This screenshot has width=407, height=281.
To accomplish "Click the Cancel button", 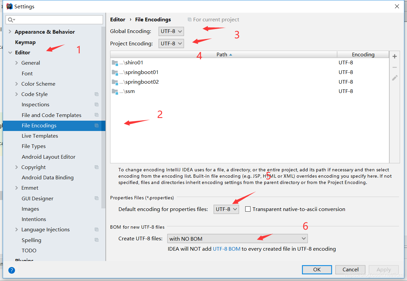I will pos(351,270).
